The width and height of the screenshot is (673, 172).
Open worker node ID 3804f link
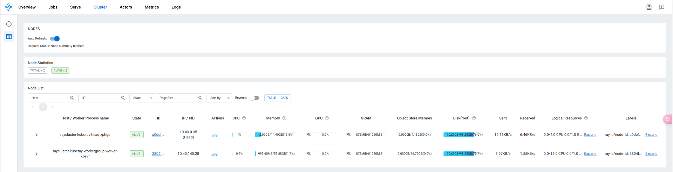[158, 153]
